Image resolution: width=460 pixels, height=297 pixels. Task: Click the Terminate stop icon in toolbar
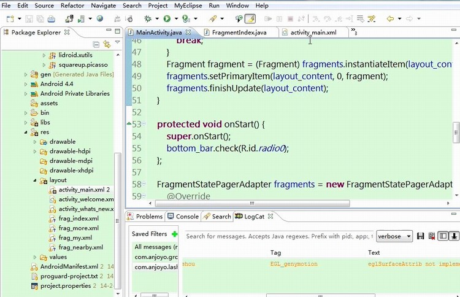pyautogui.click(x=291, y=19)
